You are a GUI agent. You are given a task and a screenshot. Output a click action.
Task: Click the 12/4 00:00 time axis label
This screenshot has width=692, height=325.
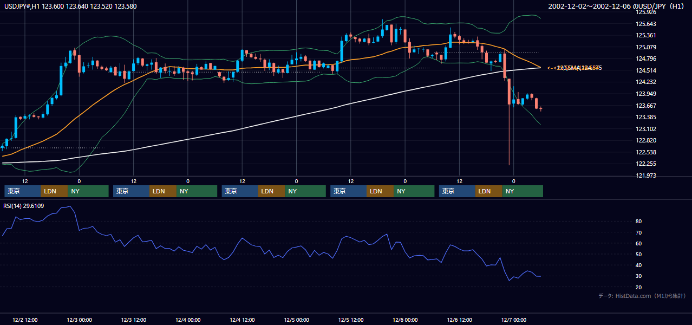[188, 320]
